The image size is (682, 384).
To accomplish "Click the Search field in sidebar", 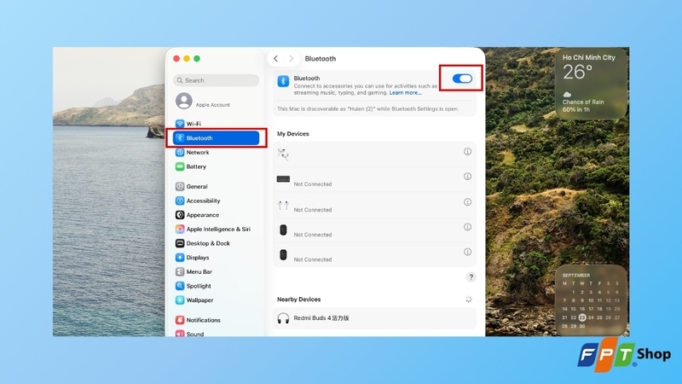I will point(217,80).
